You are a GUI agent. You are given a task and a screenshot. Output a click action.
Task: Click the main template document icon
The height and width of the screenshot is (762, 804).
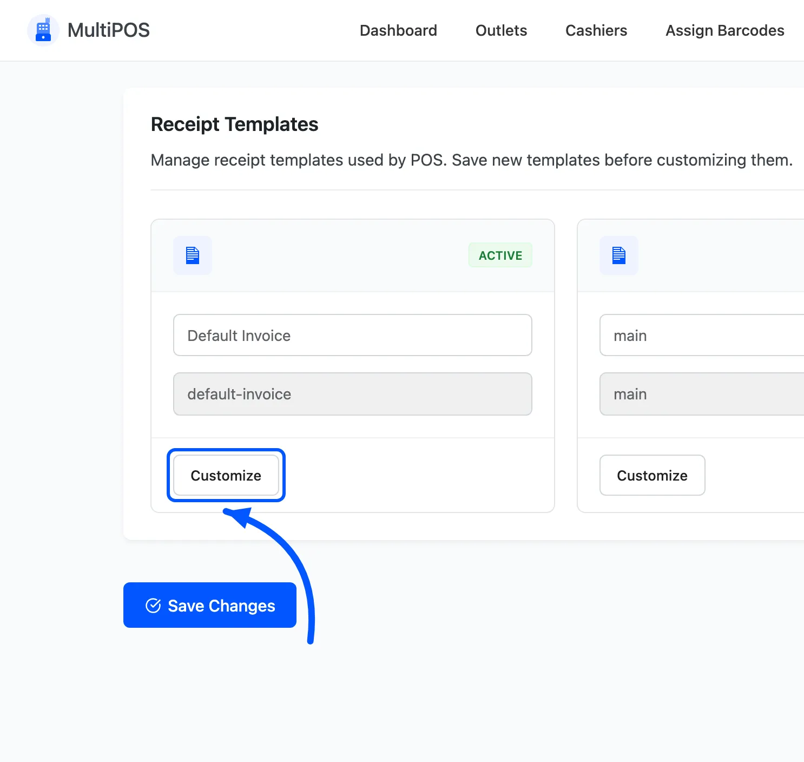coord(619,255)
